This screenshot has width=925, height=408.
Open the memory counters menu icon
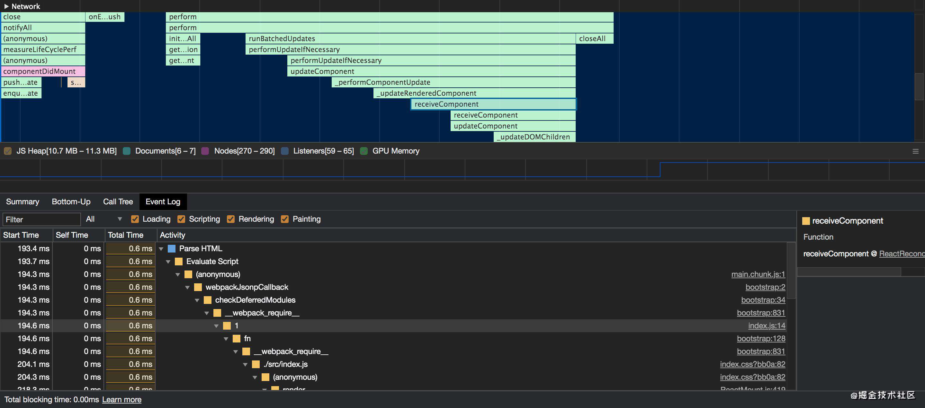coord(915,151)
